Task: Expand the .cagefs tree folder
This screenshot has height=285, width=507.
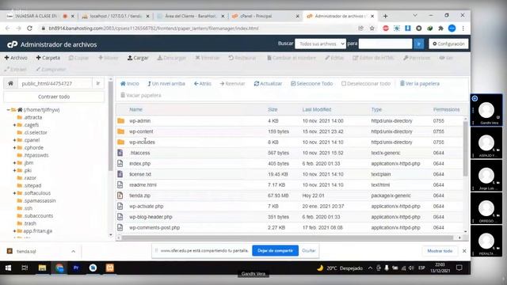Action: tap(14, 125)
